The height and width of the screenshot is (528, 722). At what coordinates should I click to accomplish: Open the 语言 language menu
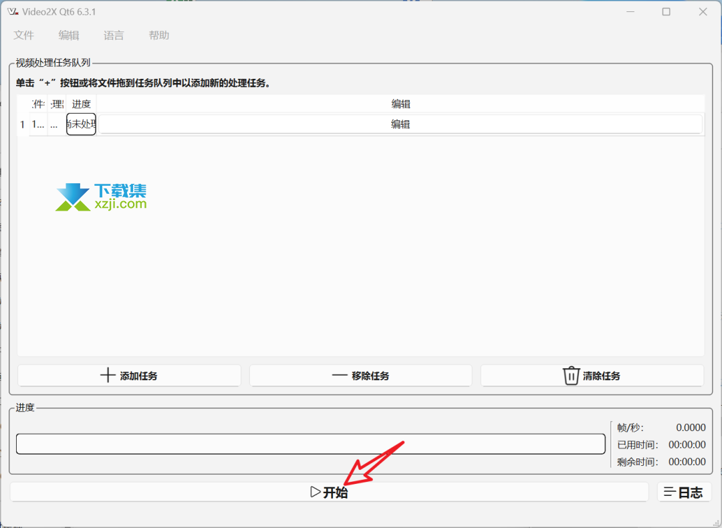[x=114, y=35]
